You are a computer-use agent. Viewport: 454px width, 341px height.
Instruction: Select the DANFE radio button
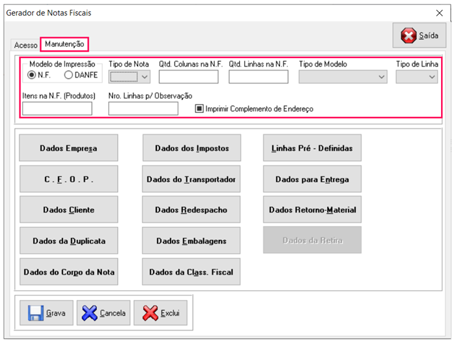point(68,76)
